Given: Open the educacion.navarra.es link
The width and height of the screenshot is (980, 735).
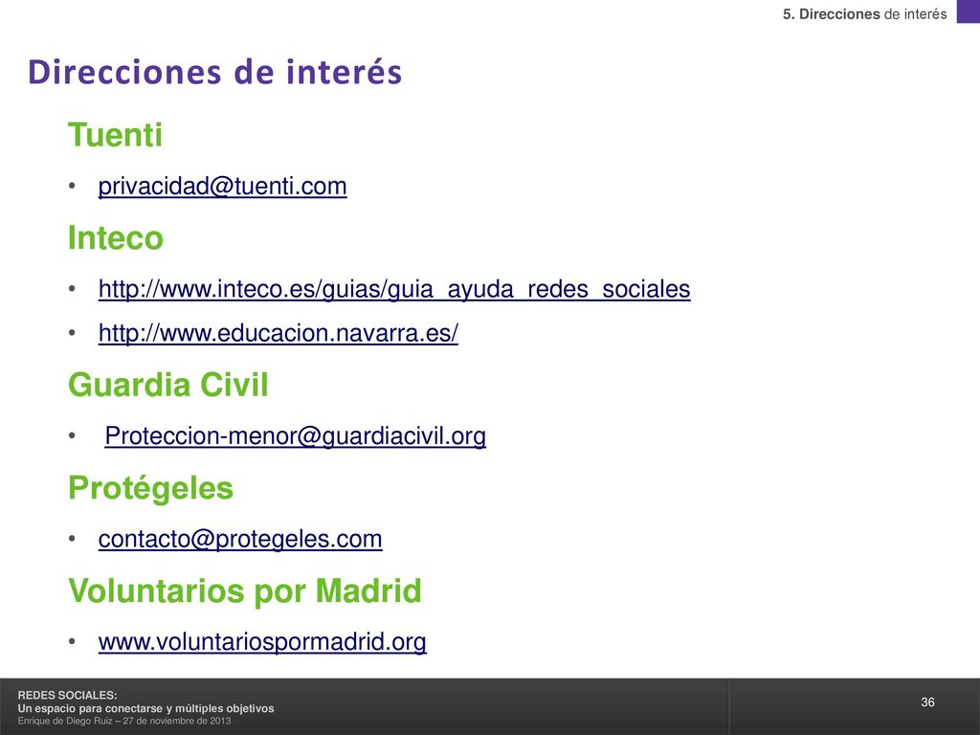Looking at the screenshot, I should (x=278, y=333).
